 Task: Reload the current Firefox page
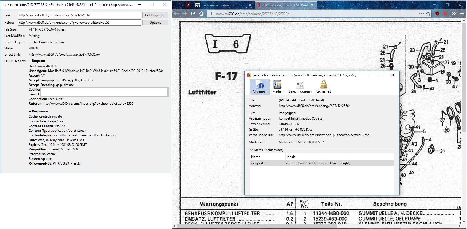coord(193,14)
